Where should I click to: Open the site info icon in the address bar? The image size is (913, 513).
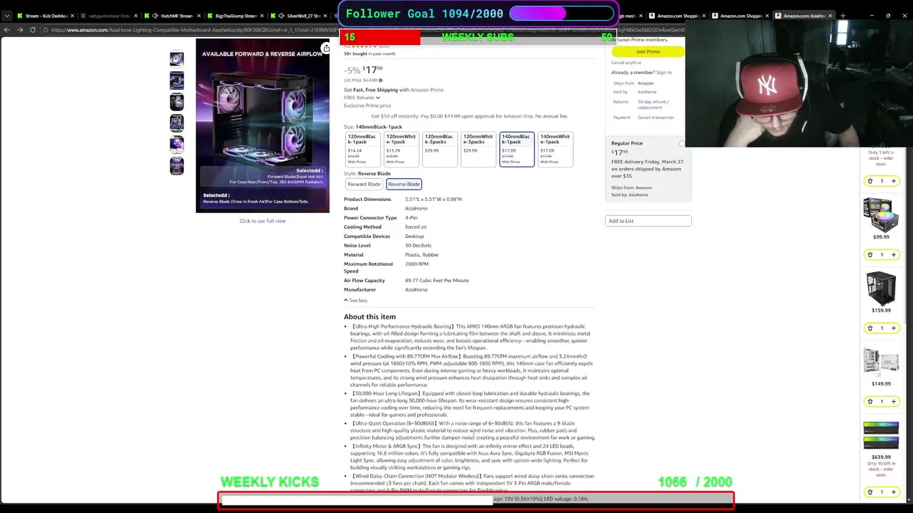coord(45,30)
